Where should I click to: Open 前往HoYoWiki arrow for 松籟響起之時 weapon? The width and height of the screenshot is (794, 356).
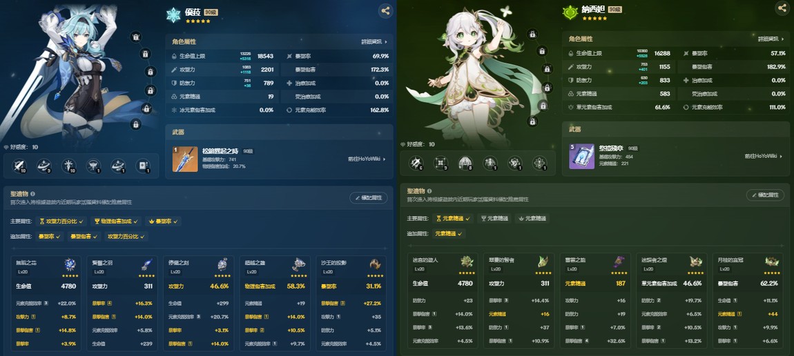tap(367, 159)
